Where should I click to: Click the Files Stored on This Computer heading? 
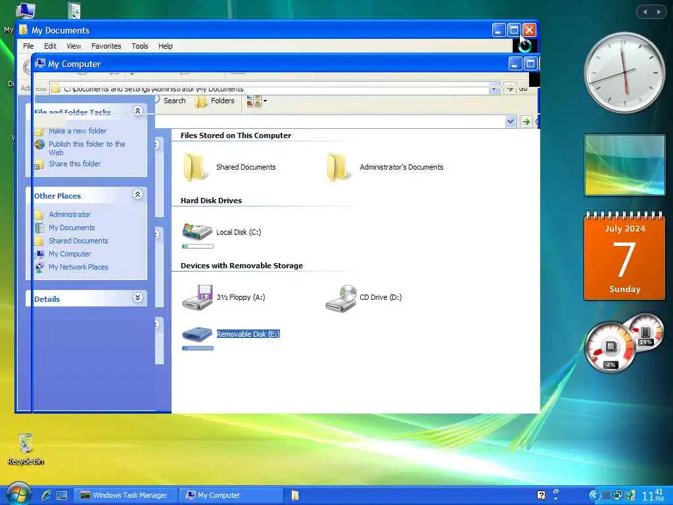click(236, 135)
